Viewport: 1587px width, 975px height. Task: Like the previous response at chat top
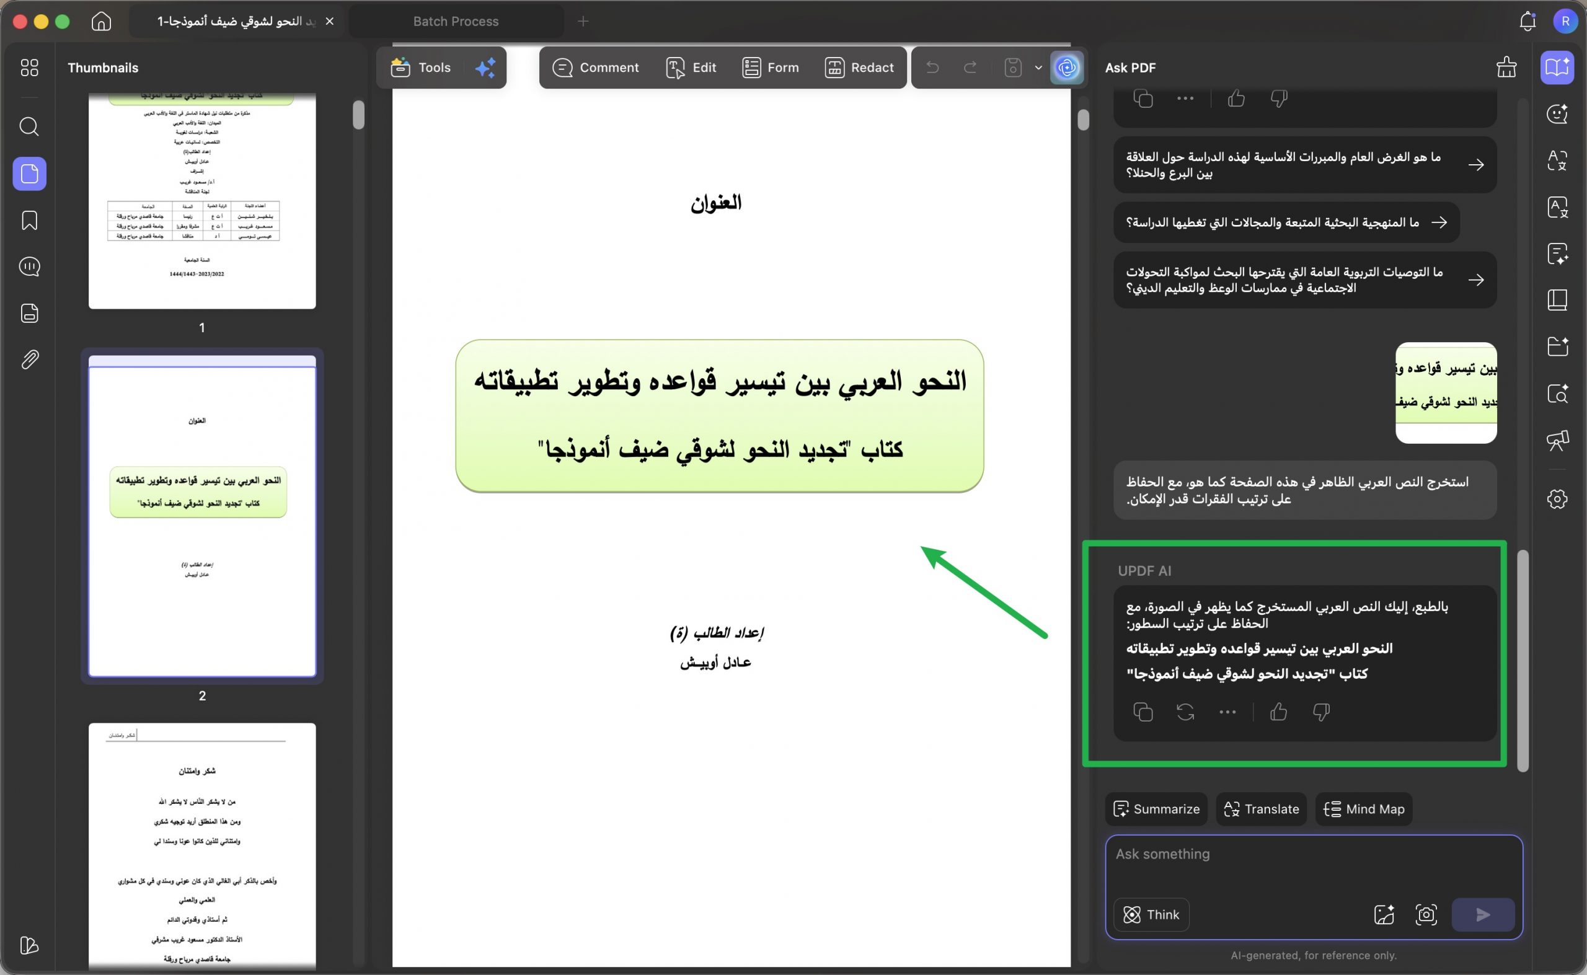click(1236, 99)
